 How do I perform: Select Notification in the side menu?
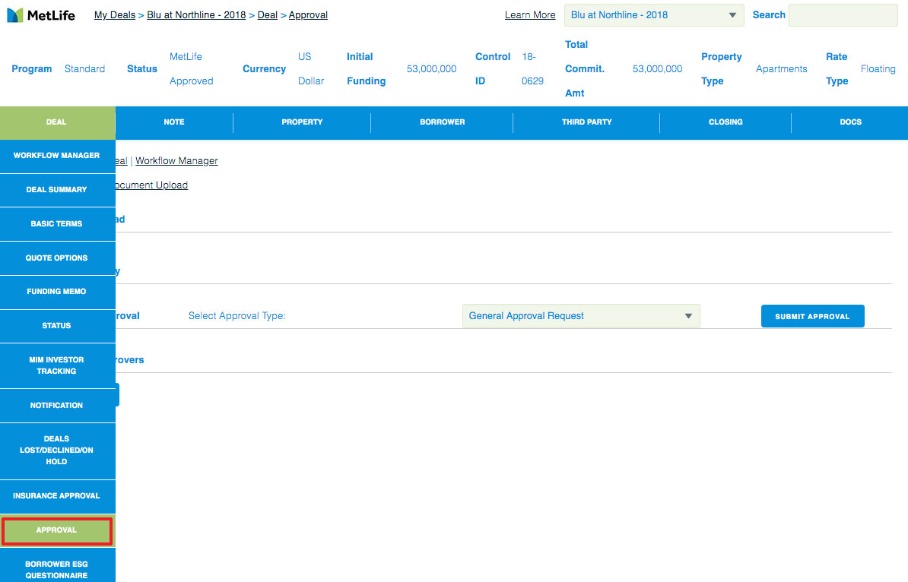pyautogui.click(x=57, y=406)
